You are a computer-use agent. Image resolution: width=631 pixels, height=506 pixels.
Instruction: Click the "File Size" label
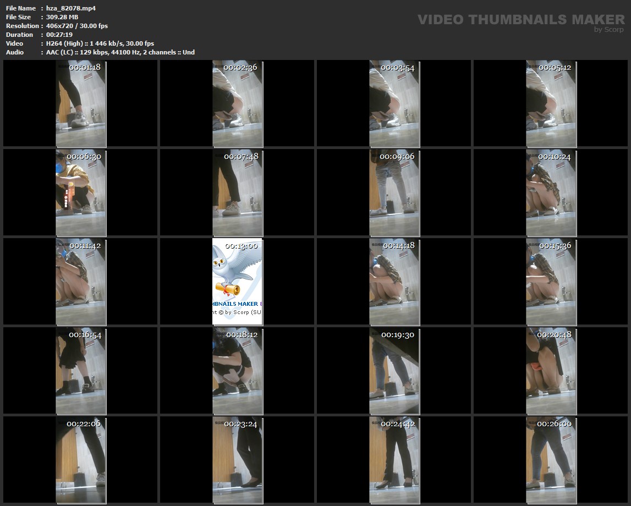19,17
